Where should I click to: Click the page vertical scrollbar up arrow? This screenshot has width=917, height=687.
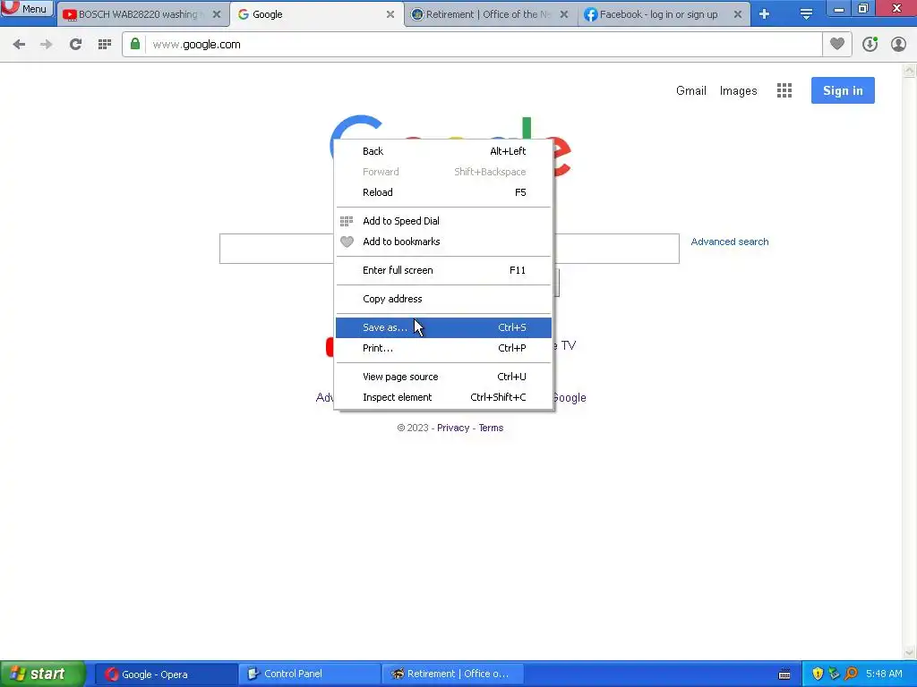909,72
